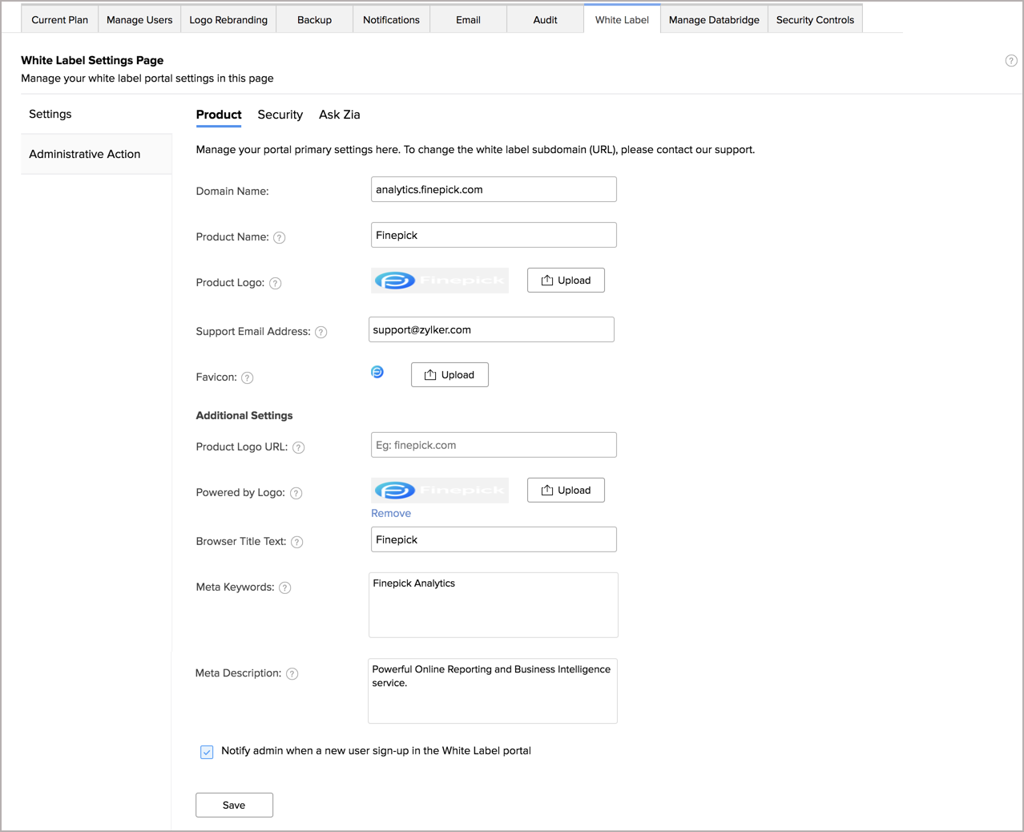Image resolution: width=1024 pixels, height=832 pixels.
Task: Save the white label settings
Action: (234, 805)
